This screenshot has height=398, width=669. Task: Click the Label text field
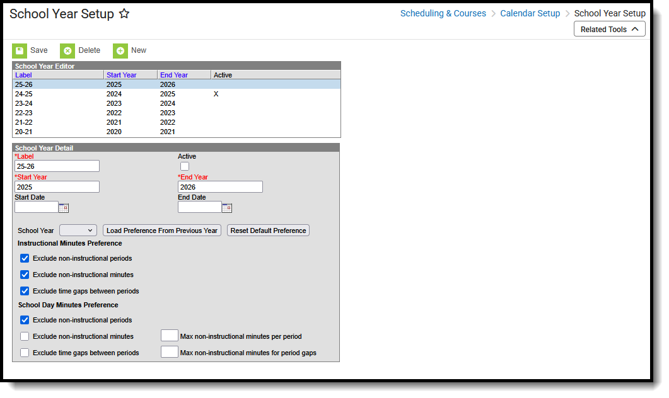click(57, 166)
